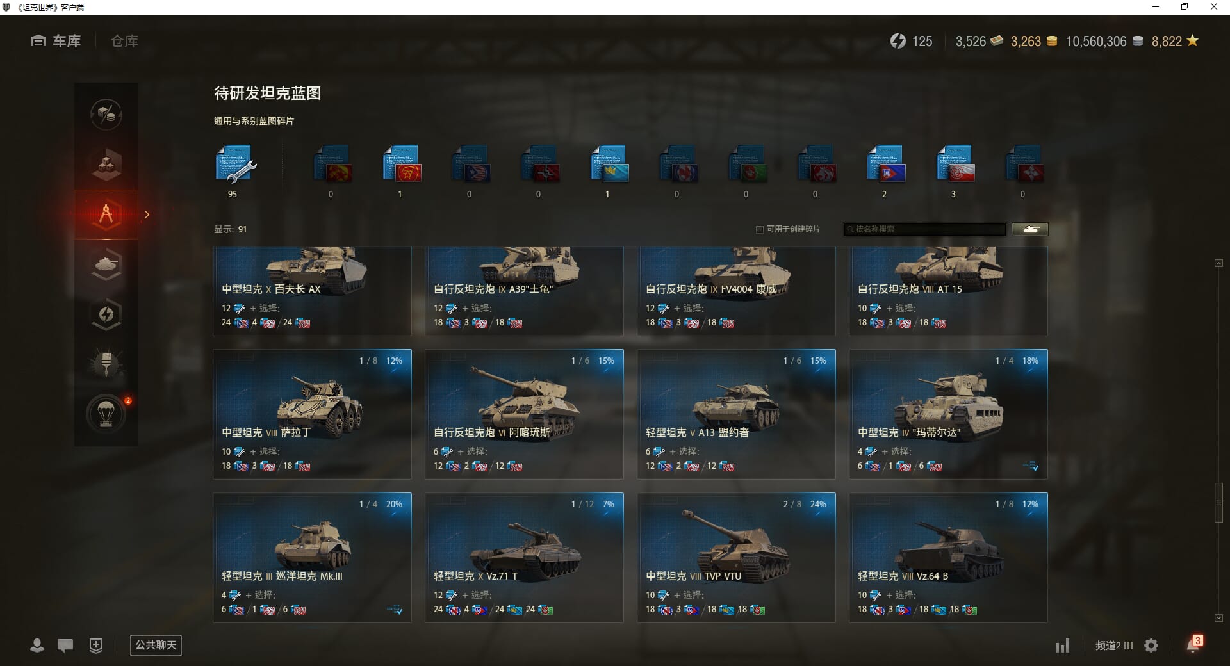Open the session statistics bar chart icon
The width and height of the screenshot is (1230, 666).
1062,646
